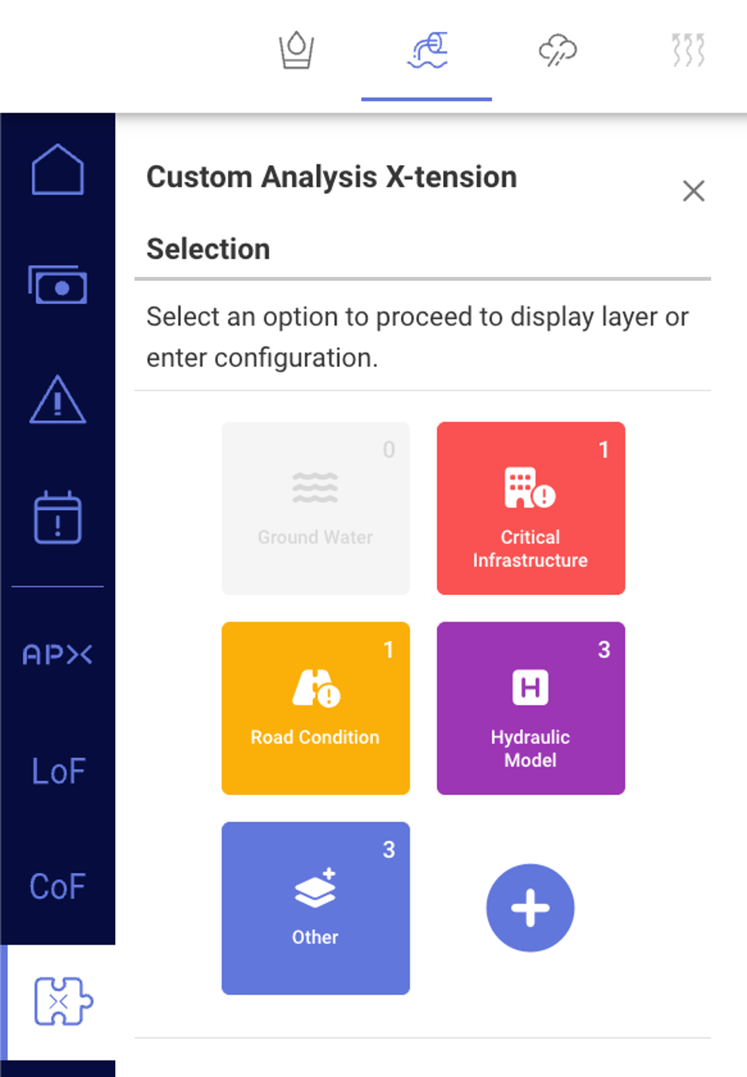Viewport: 747px width, 1077px height.
Task: Click the calendar alert icon
Action: click(x=57, y=517)
